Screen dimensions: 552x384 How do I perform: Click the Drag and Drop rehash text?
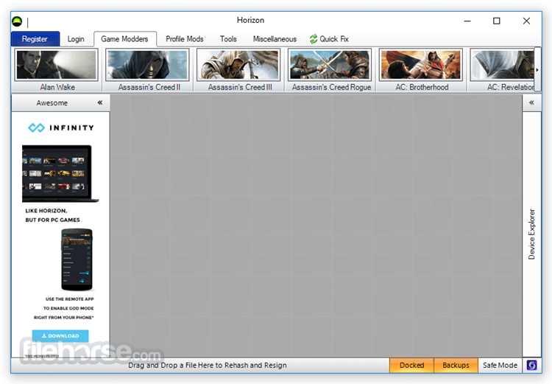[208, 366]
